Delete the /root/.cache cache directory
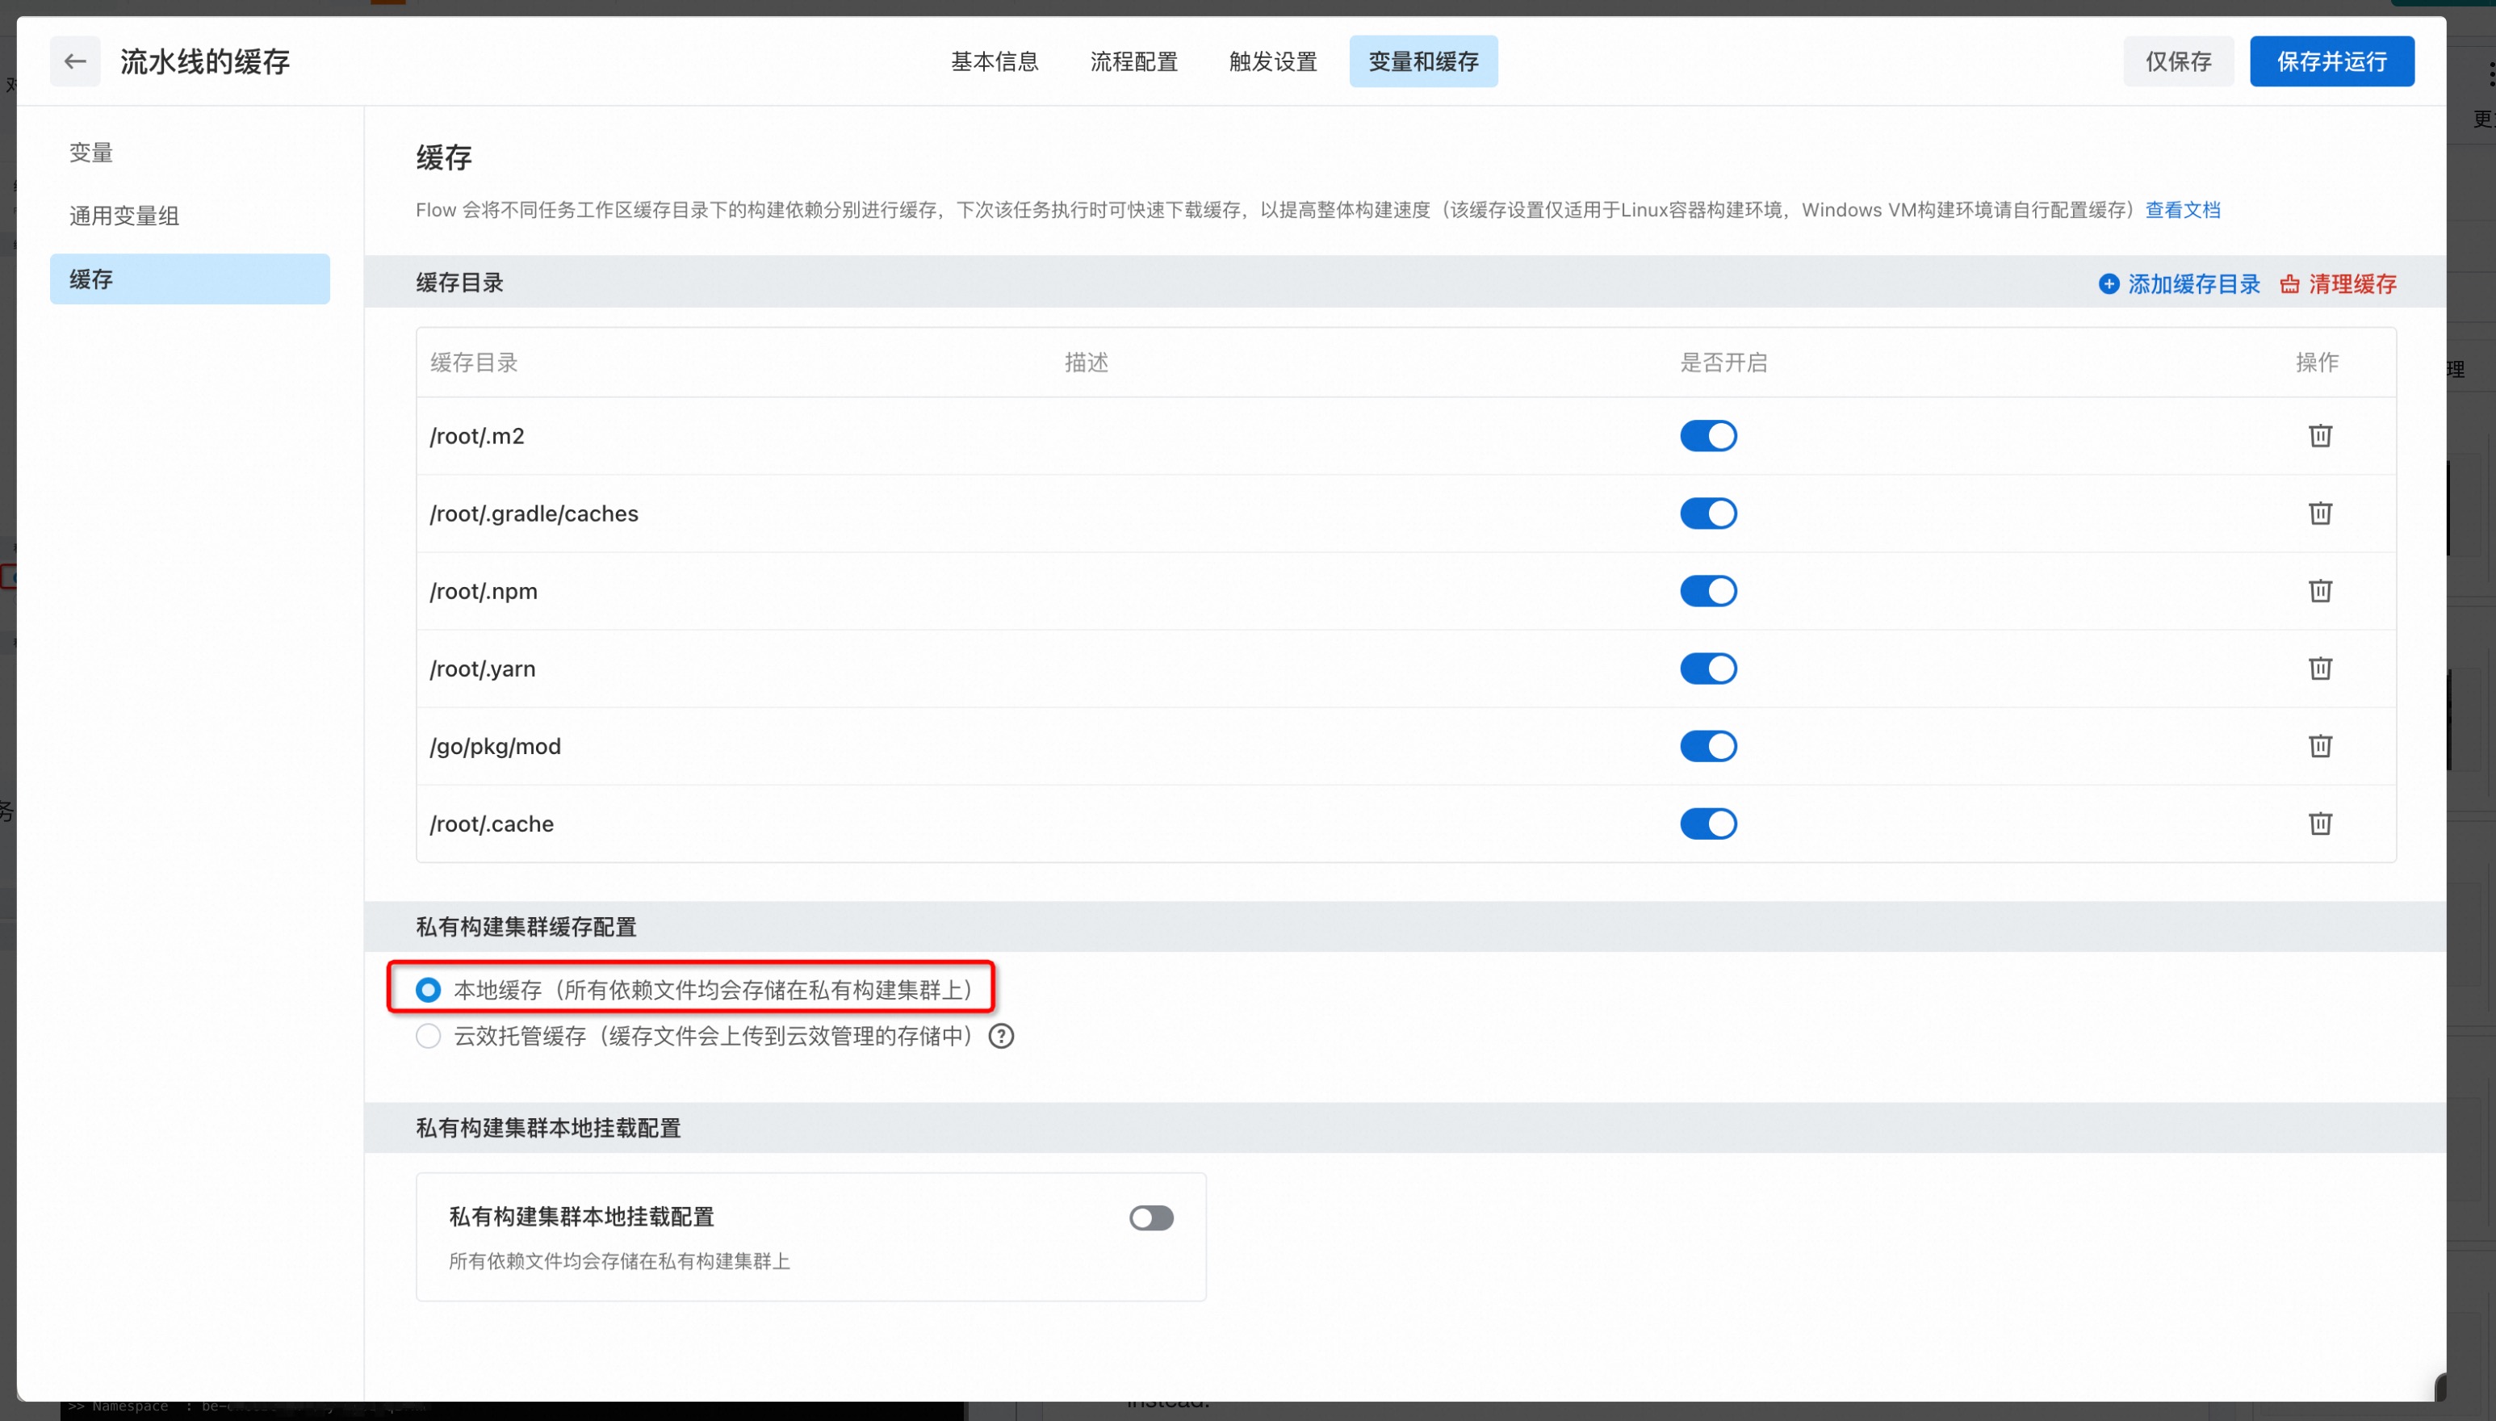 coord(2319,824)
